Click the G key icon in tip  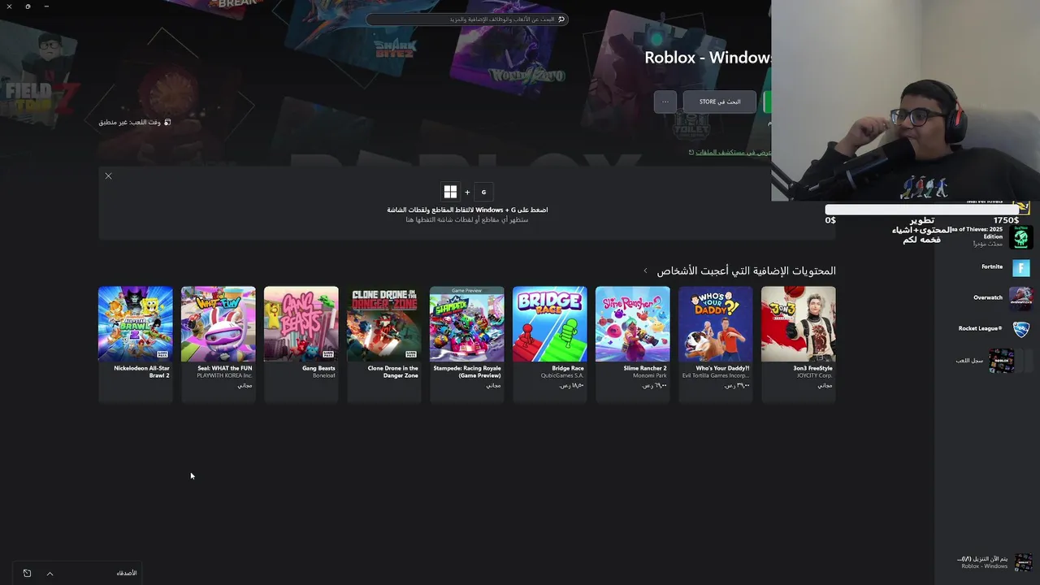(483, 192)
